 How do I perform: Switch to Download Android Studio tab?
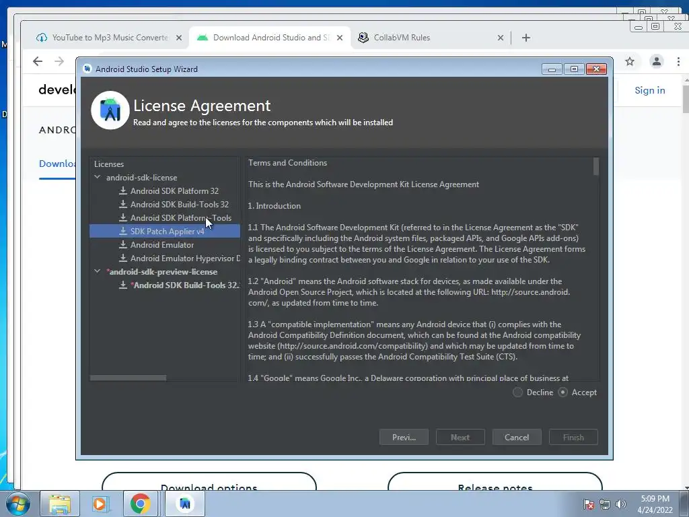(x=270, y=38)
